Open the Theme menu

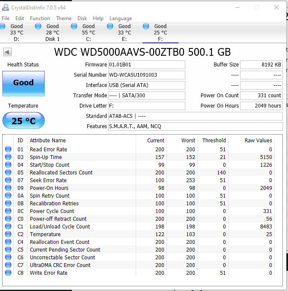(64, 18)
